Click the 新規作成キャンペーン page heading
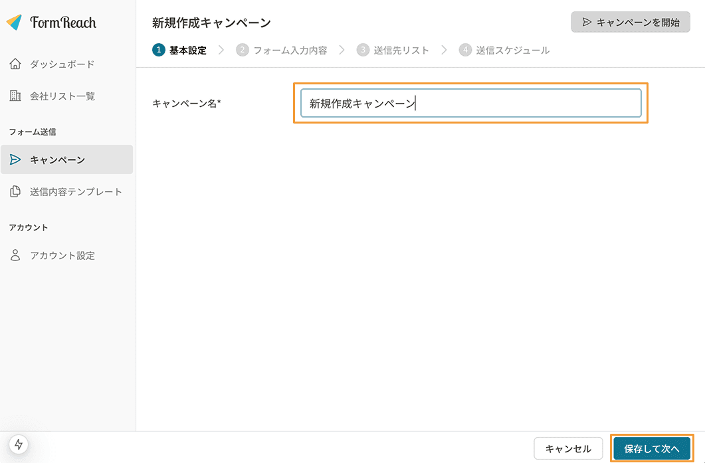 (211, 23)
